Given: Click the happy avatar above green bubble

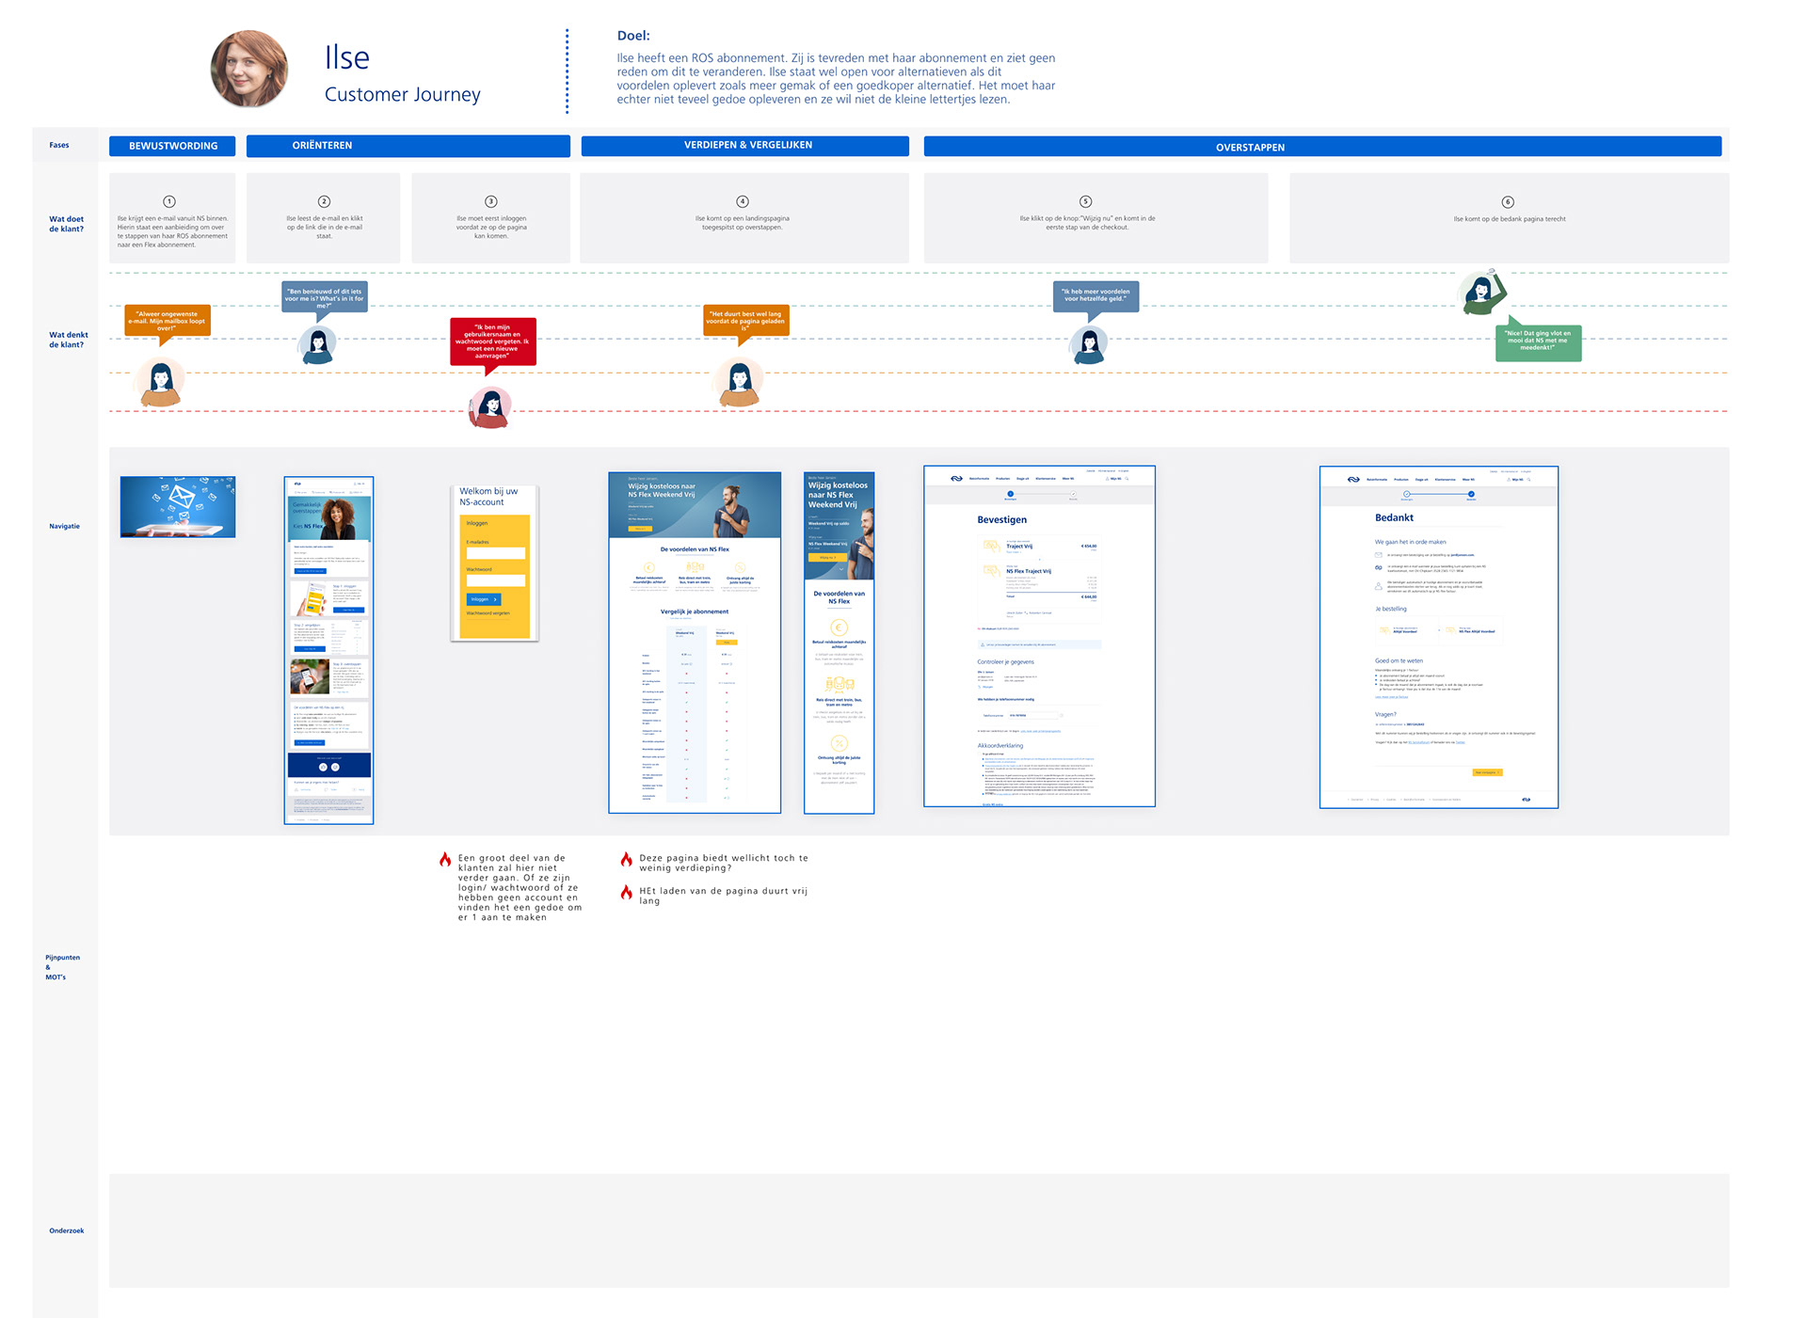Looking at the screenshot, I should 1483,293.
